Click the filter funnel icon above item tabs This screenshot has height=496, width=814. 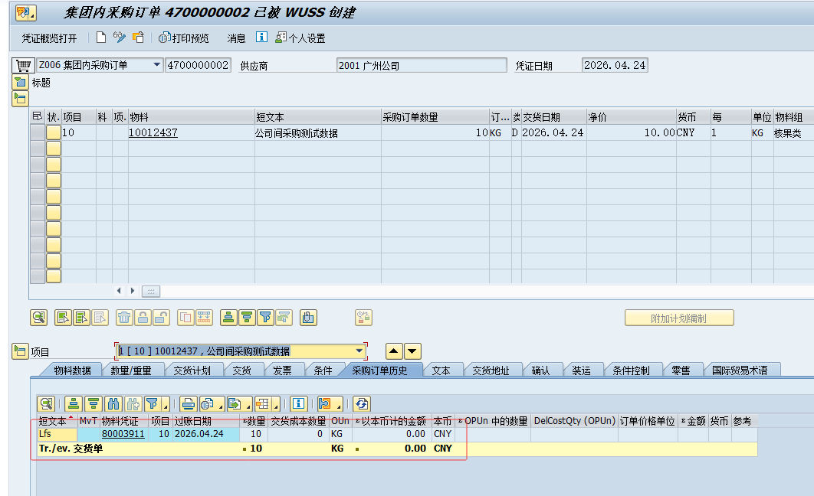[265, 317]
